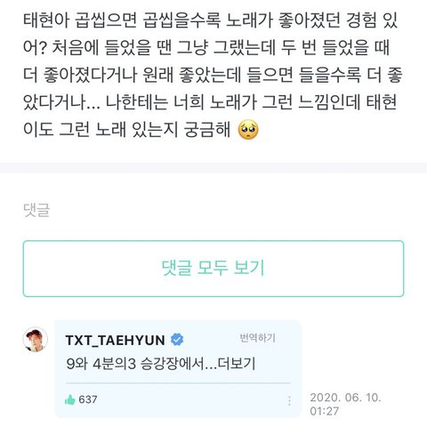Click the comment date 2020. 06. 10.
The height and width of the screenshot is (427, 427).
coord(345,398)
